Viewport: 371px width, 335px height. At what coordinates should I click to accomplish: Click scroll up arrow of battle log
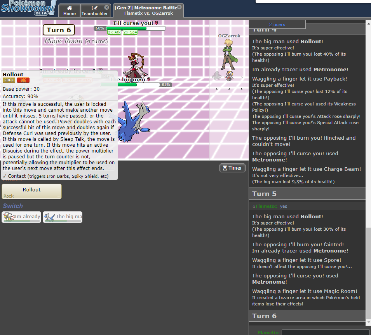(368, 23)
